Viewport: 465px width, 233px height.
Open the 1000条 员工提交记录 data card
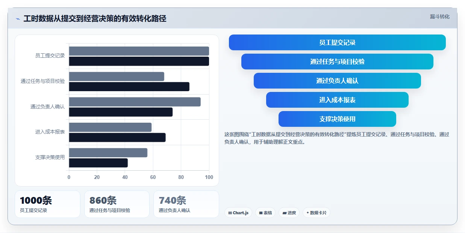[47, 204]
